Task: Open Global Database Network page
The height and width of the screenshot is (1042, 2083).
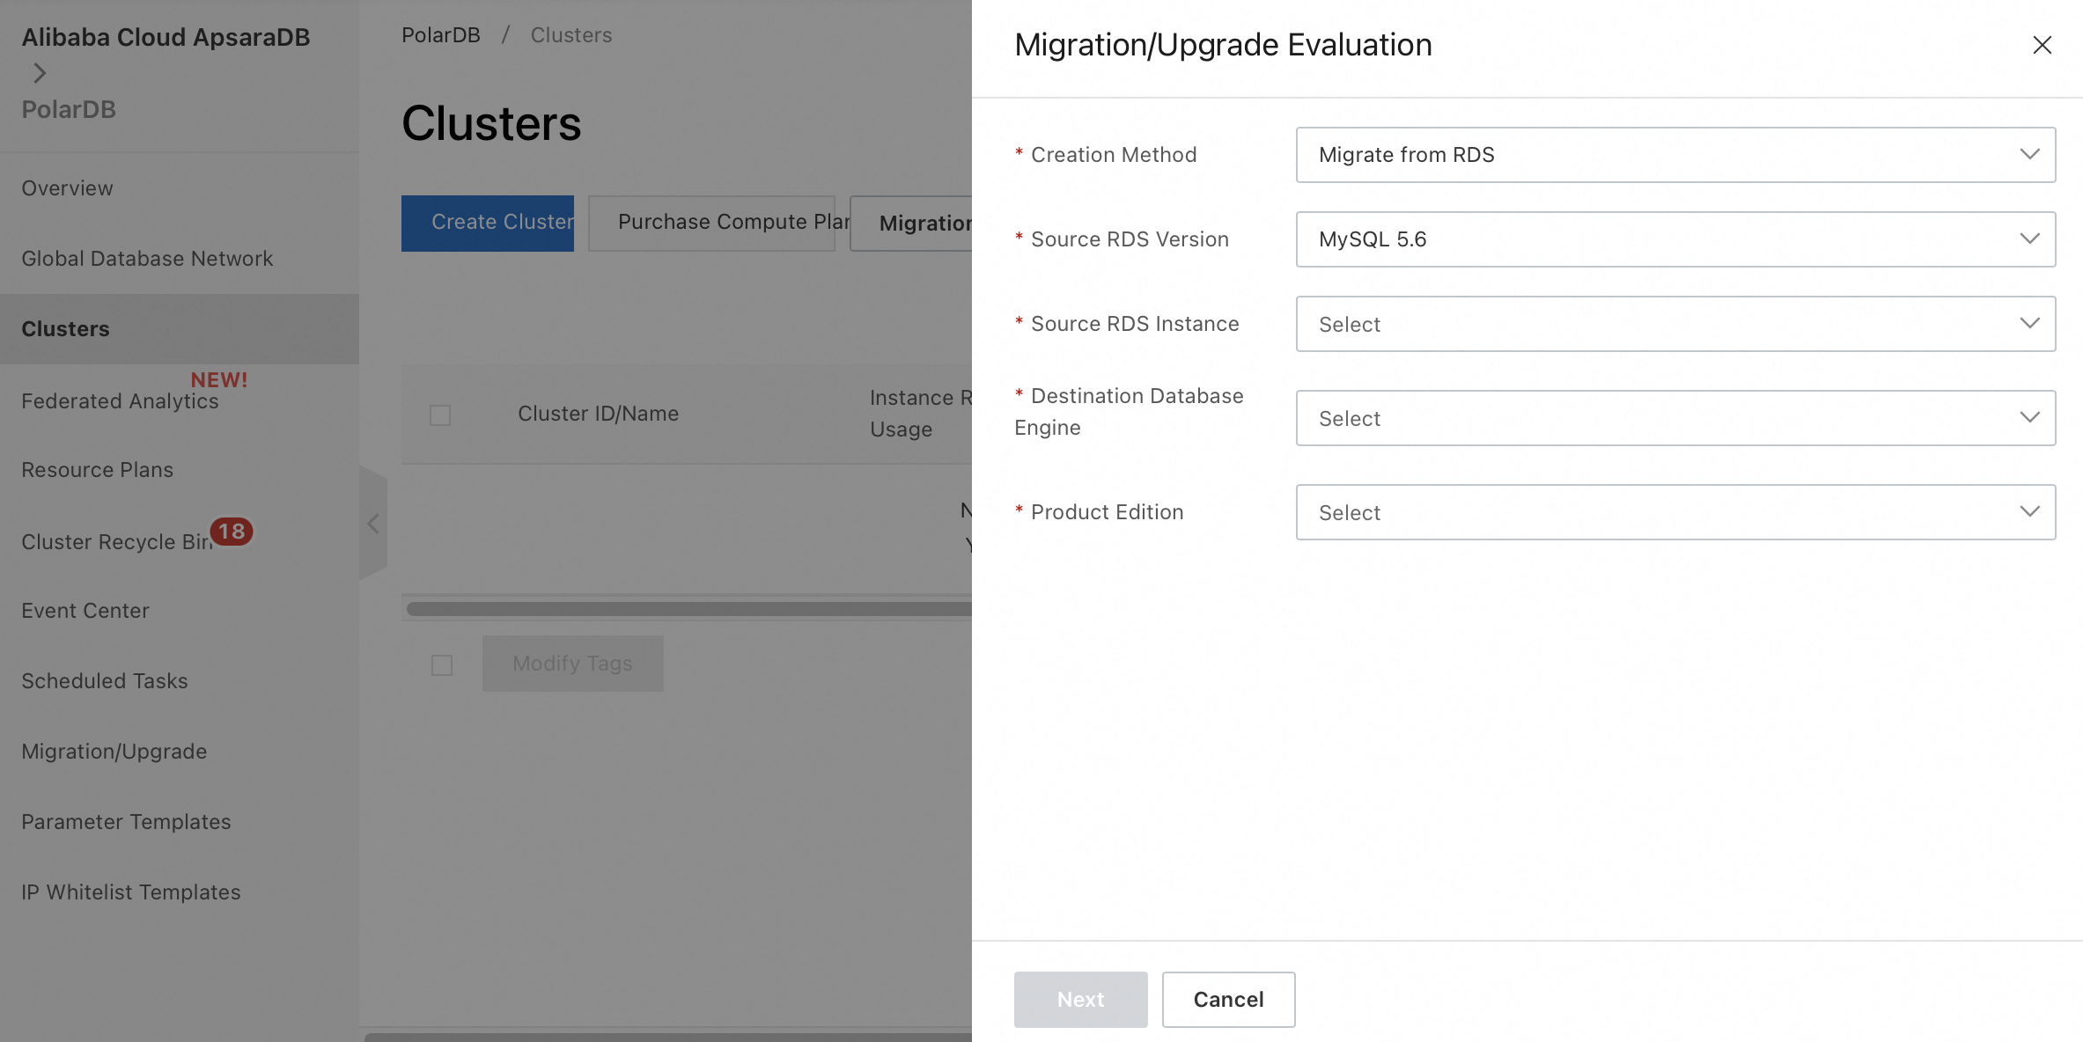Action: 147,259
